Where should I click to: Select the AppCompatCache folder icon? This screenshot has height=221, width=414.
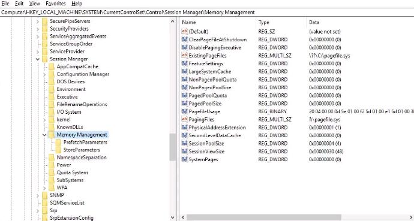52,66
